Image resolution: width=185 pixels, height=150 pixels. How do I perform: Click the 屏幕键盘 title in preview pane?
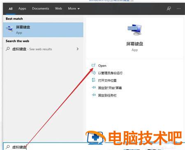tap(134, 44)
